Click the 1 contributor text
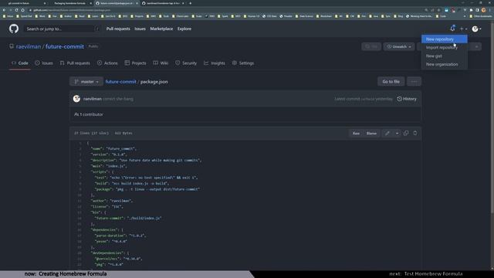This screenshot has height=278, width=494. click(x=89, y=114)
